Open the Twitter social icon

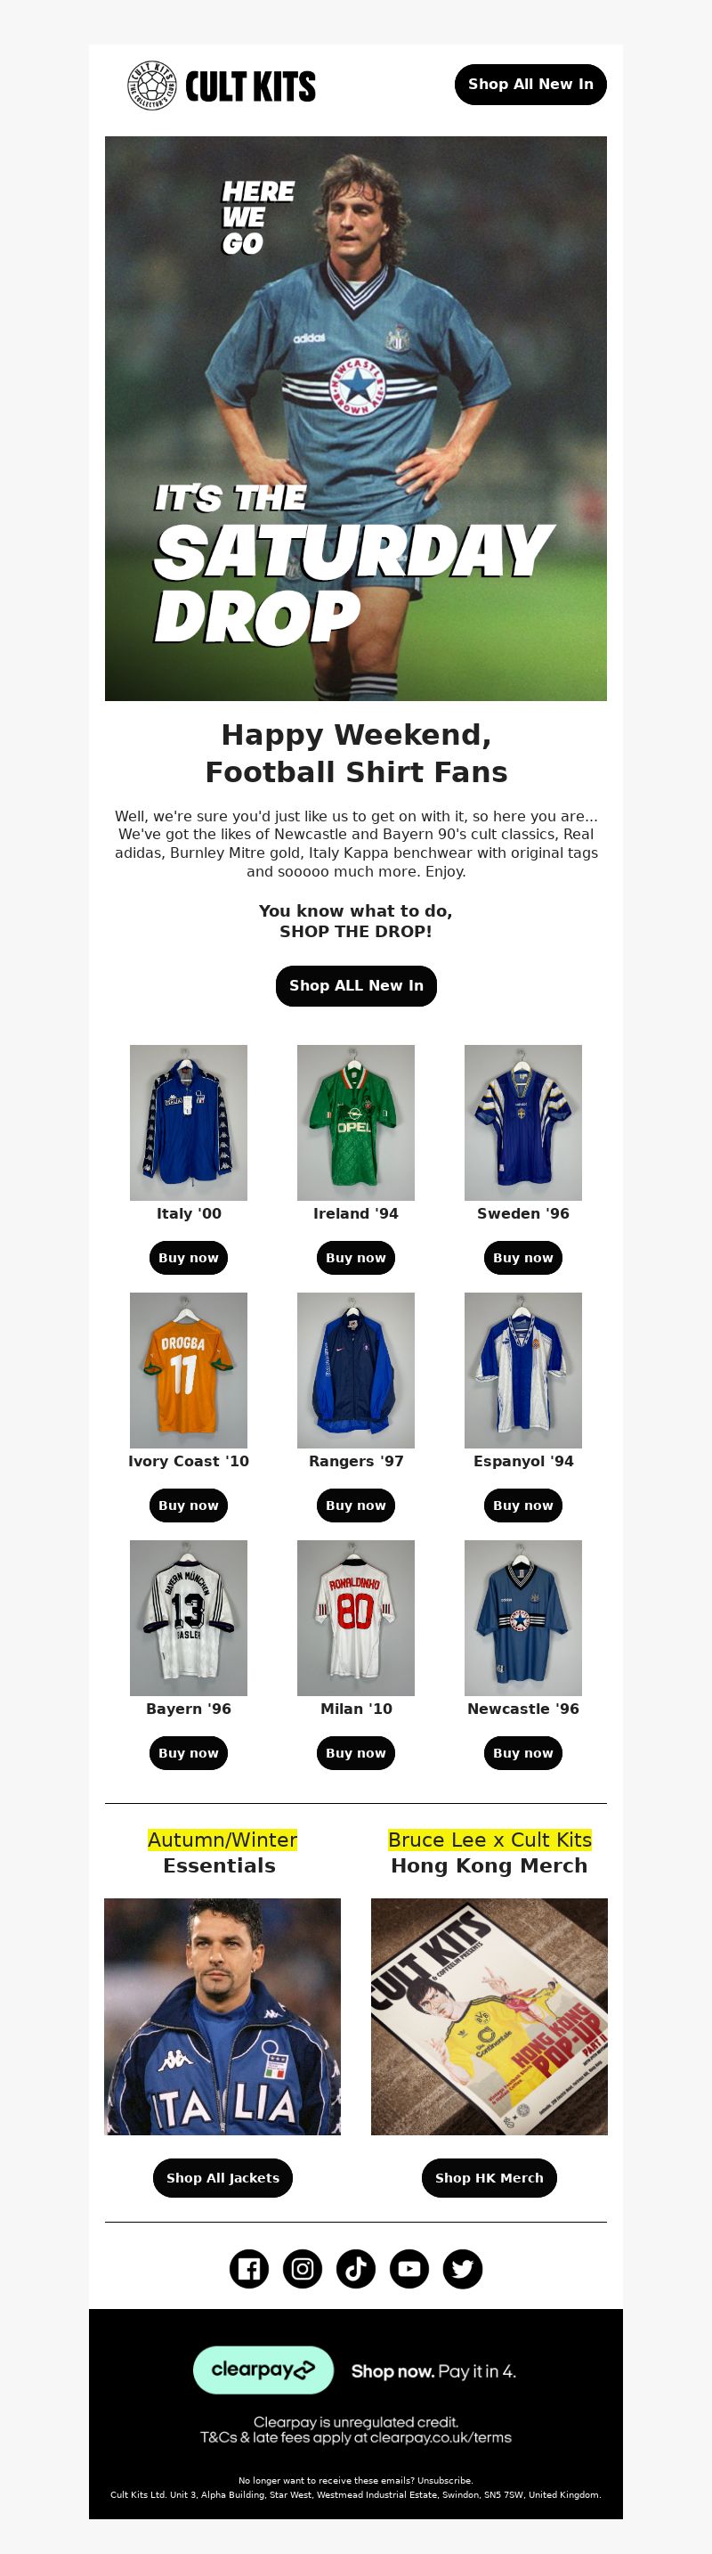coord(463,2268)
